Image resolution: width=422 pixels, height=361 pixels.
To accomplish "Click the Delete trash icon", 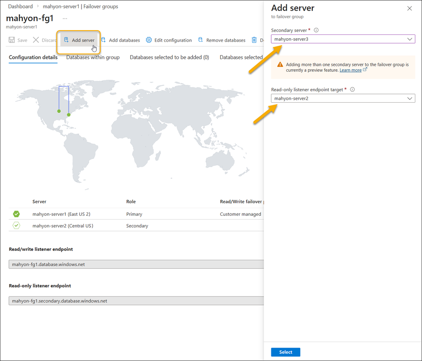I will point(254,40).
